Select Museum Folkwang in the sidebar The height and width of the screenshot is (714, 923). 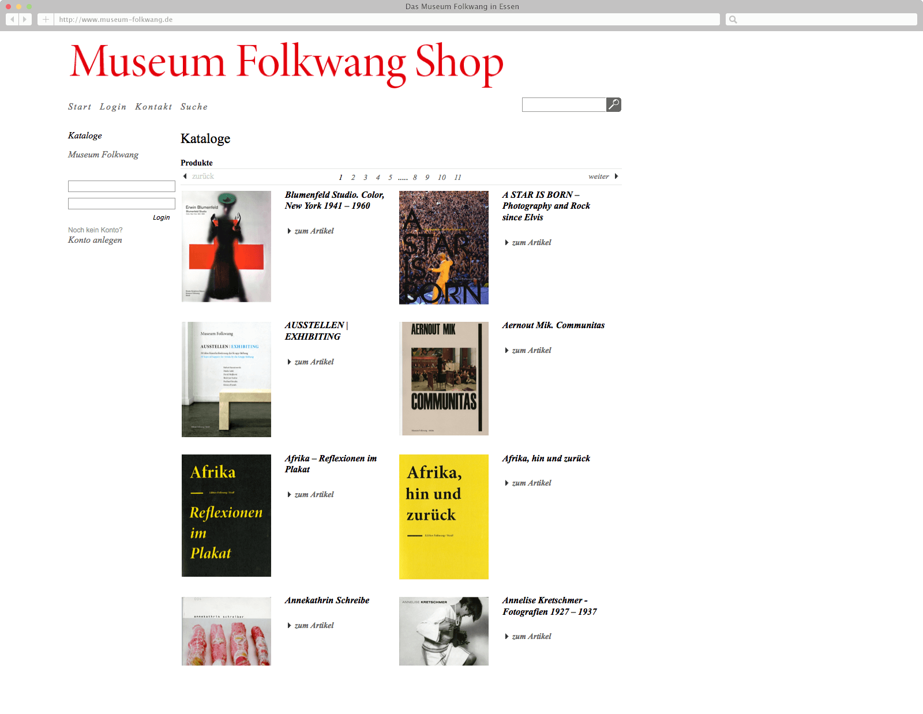103,155
